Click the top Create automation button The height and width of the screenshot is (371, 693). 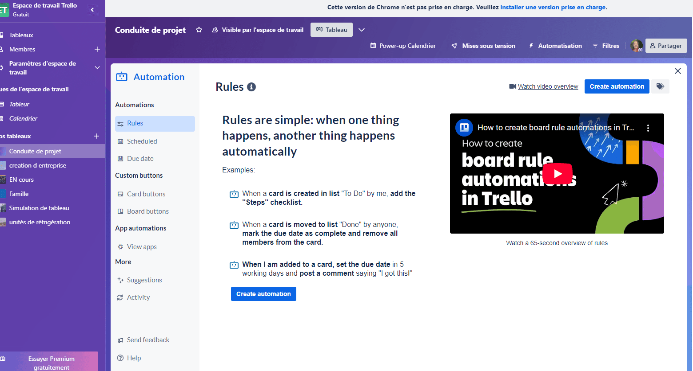pos(617,86)
